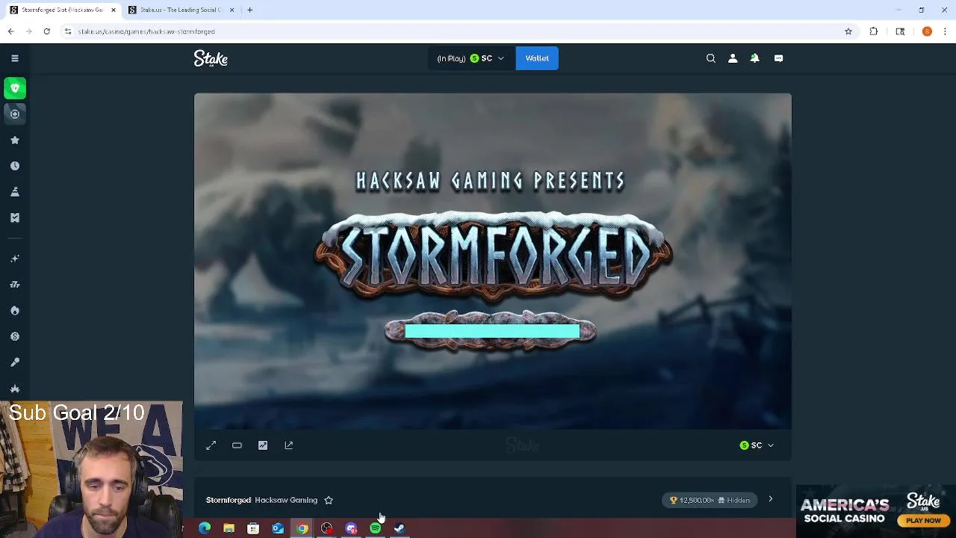This screenshot has height=538, width=956.
Task: Enter fullscreen with the expand arrows icon
Action: click(211, 445)
